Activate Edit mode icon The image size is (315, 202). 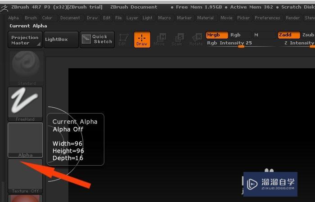click(123, 40)
